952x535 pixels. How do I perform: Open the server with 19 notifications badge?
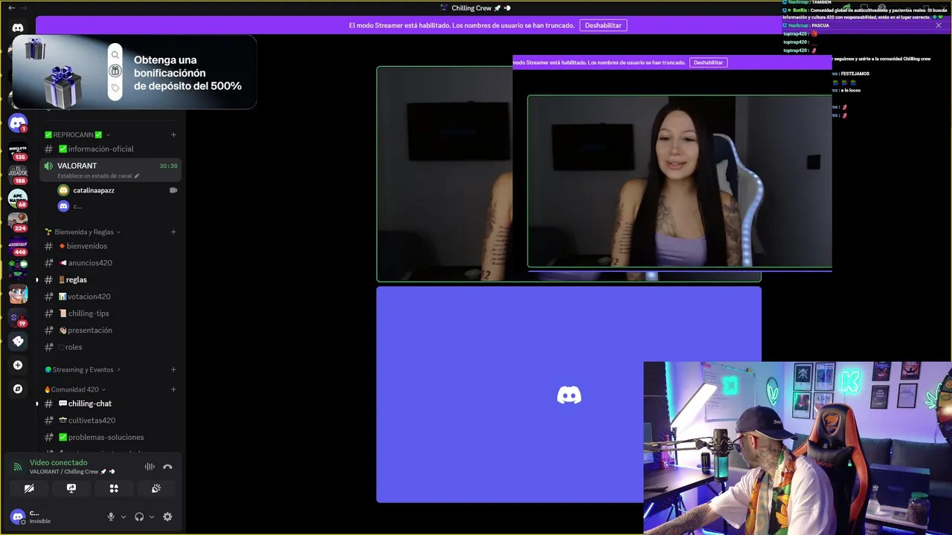tap(18, 318)
